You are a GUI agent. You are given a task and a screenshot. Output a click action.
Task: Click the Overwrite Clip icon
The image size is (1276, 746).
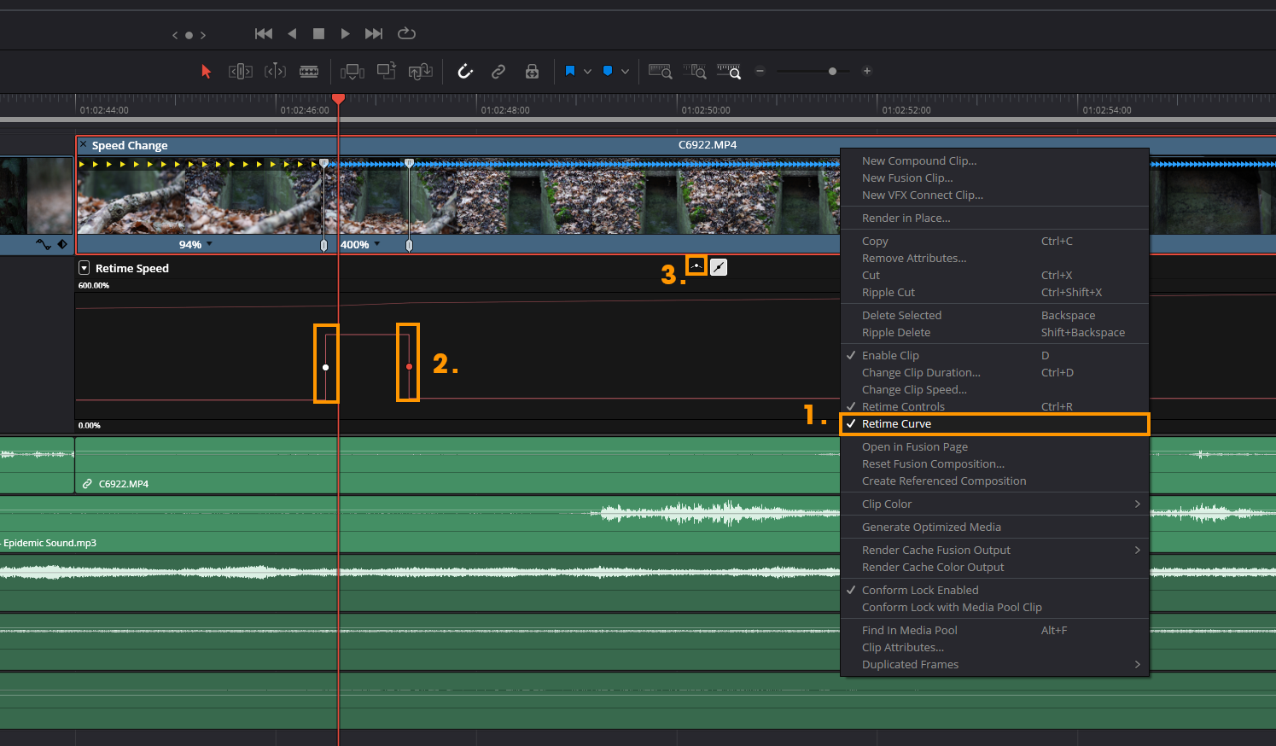click(387, 72)
